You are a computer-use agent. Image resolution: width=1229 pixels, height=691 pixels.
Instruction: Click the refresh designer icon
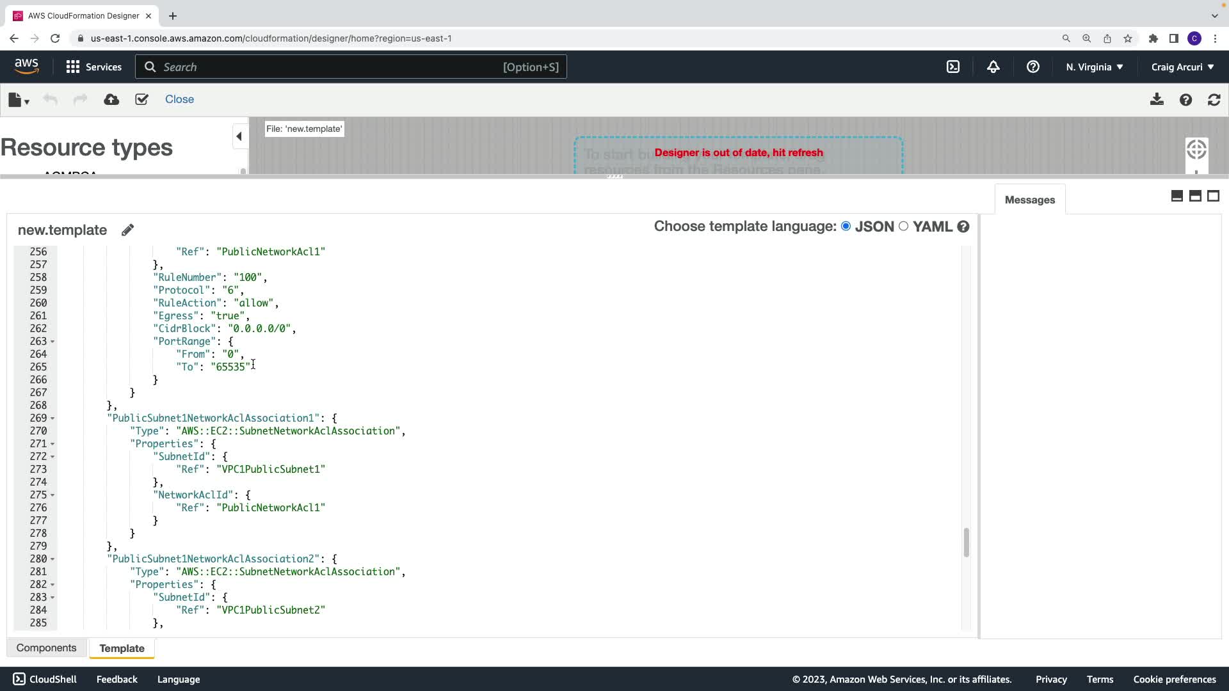[1214, 100]
